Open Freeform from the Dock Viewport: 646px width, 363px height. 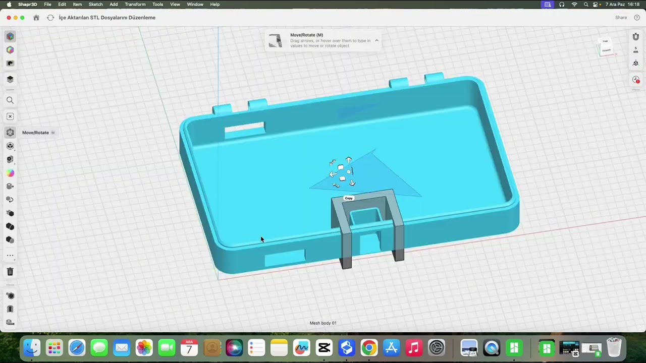pos(301,348)
